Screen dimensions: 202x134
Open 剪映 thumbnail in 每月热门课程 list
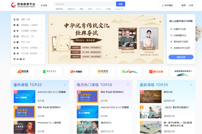click(88, 97)
